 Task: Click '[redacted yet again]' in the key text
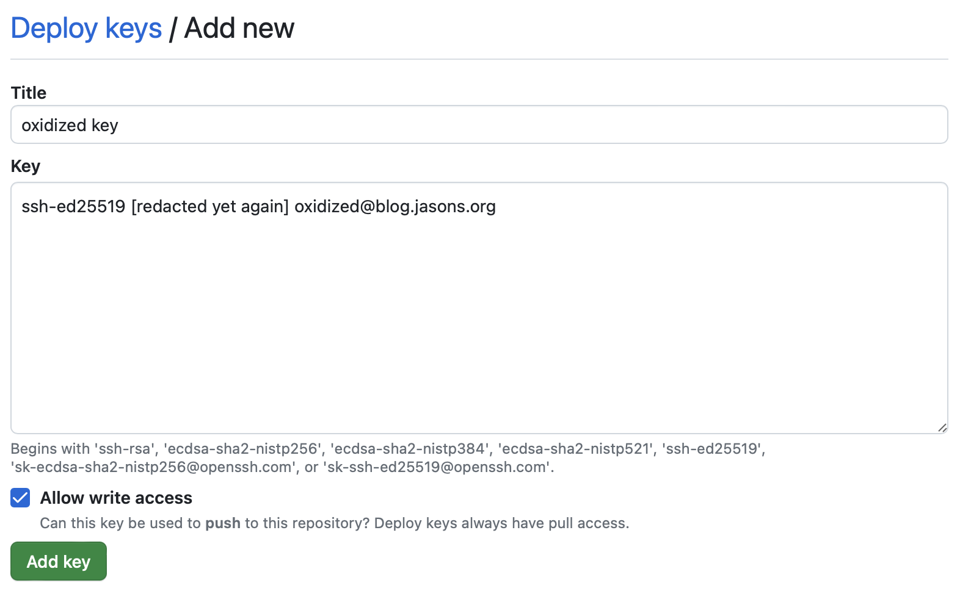pyautogui.click(x=210, y=207)
